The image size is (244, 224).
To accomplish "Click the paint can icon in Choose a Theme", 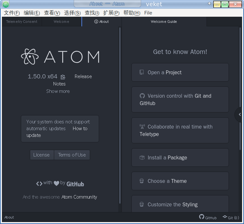I will tap(142, 181).
